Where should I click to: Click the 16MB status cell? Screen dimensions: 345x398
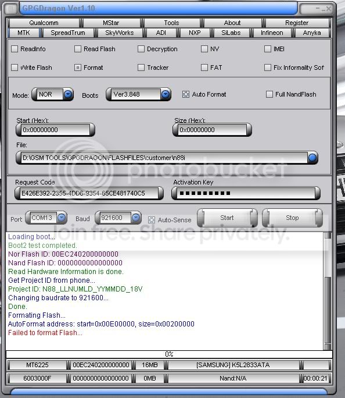pos(150,365)
